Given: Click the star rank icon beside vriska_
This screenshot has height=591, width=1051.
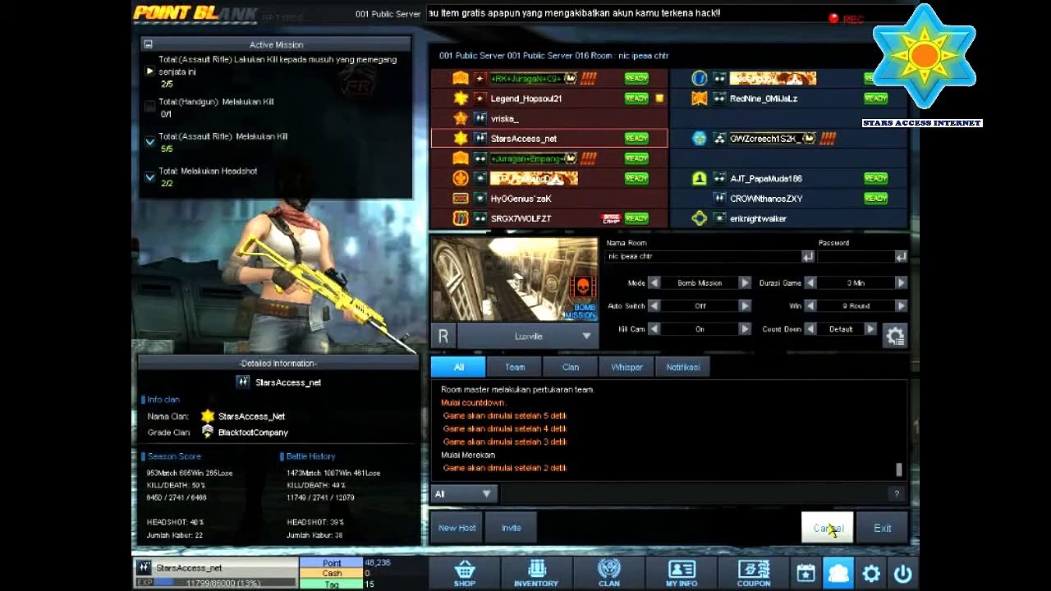Looking at the screenshot, I should (x=461, y=118).
